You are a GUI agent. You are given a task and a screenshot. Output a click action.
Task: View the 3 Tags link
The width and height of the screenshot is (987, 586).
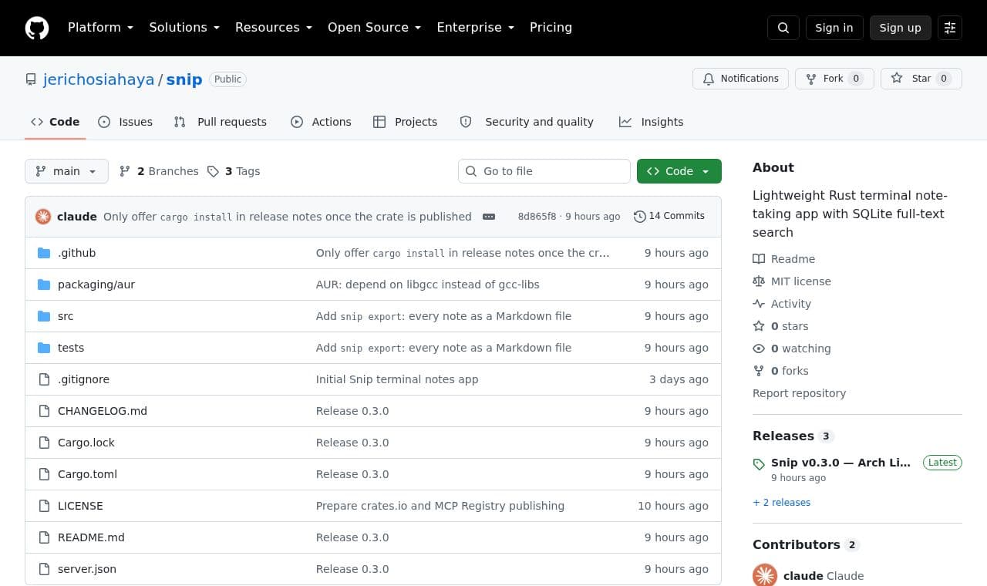pos(234,171)
